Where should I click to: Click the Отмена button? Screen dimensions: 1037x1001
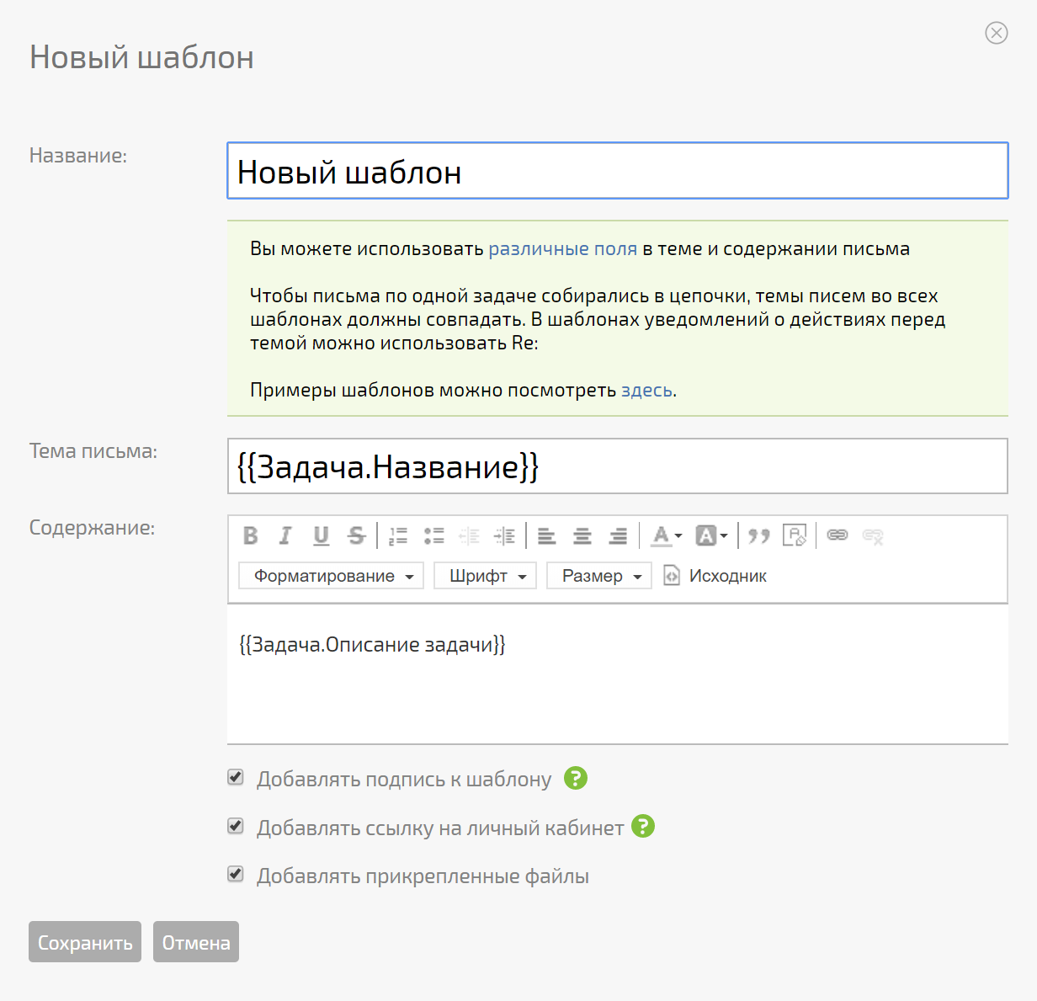pyautogui.click(x=196, y=942)
